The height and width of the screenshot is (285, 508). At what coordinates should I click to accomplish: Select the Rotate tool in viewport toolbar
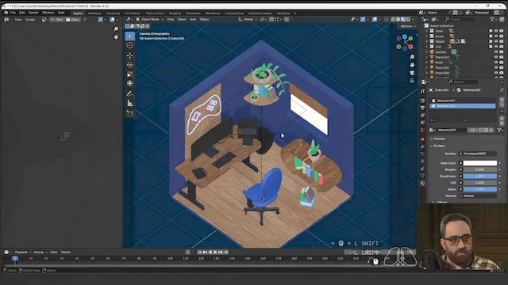coord(130,65)
